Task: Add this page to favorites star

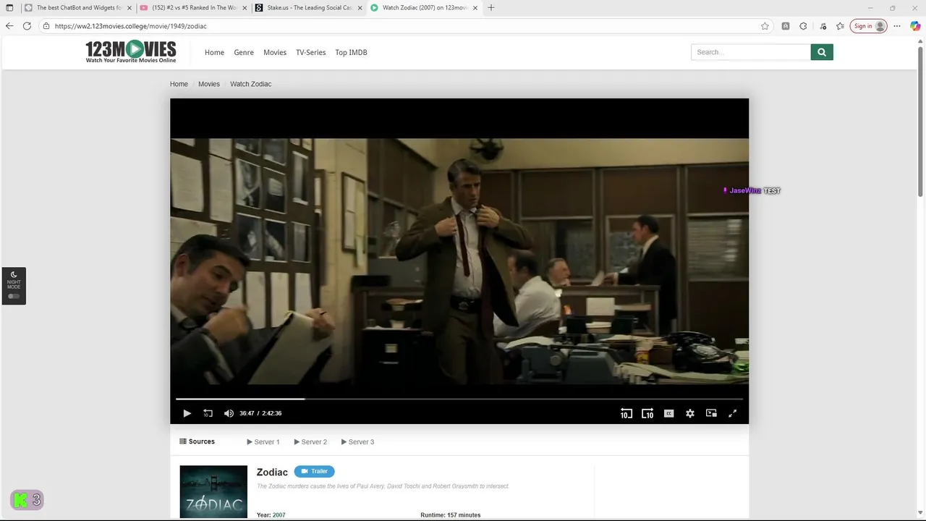Action: click(x=765, y=26)
